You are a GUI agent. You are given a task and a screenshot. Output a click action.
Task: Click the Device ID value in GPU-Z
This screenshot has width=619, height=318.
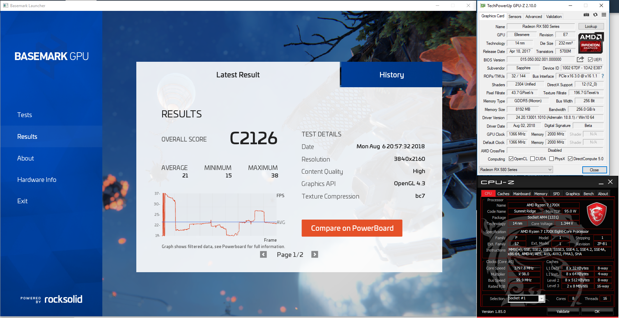click(x=582, y=68)
